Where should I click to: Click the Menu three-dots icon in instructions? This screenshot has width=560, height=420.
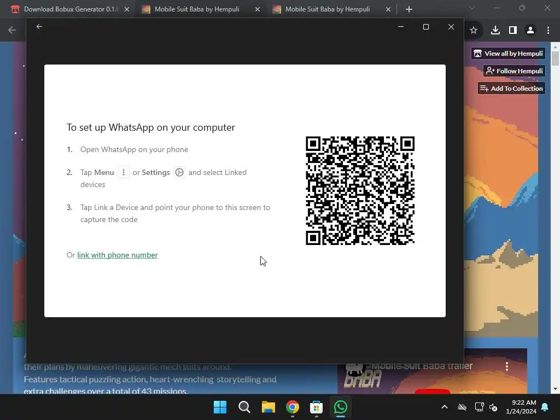[123, 172]
